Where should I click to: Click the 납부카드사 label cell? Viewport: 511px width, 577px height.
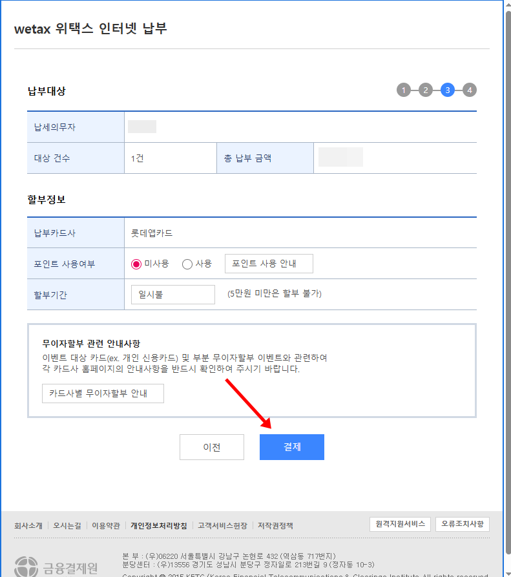tap(76, 233)
